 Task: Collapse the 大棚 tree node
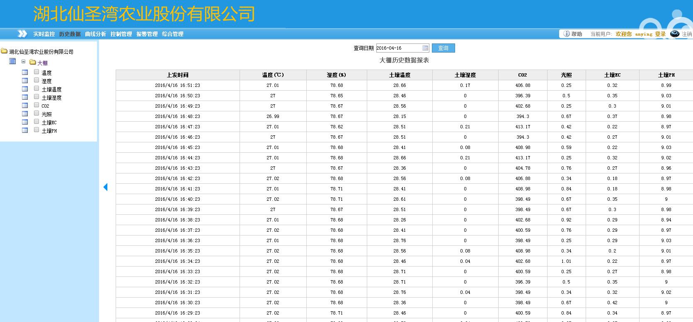point(24,62)
